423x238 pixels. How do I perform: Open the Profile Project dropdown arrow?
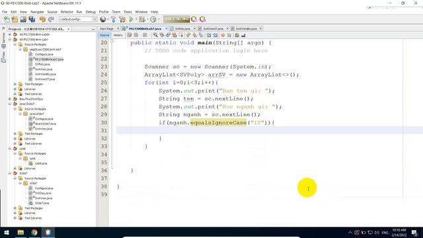pos(158,19)
